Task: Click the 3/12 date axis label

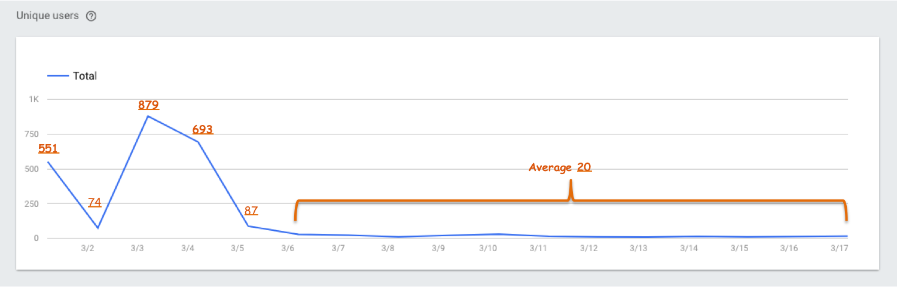Action: [588, 248]
